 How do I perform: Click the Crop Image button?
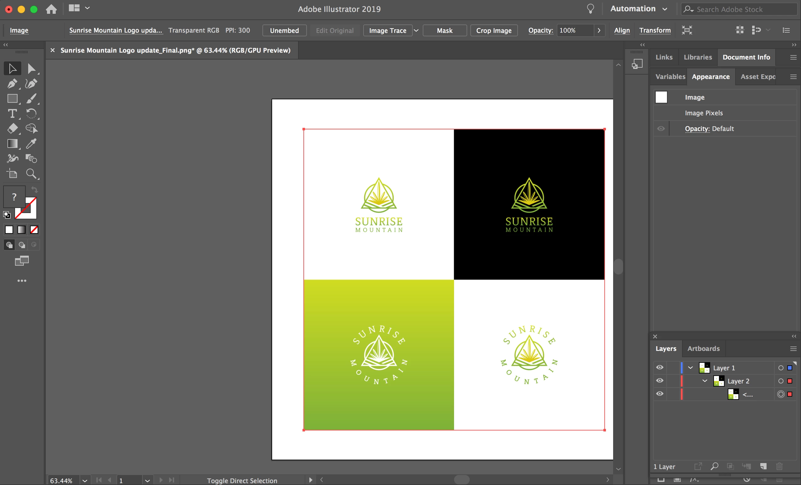(494, 30)
